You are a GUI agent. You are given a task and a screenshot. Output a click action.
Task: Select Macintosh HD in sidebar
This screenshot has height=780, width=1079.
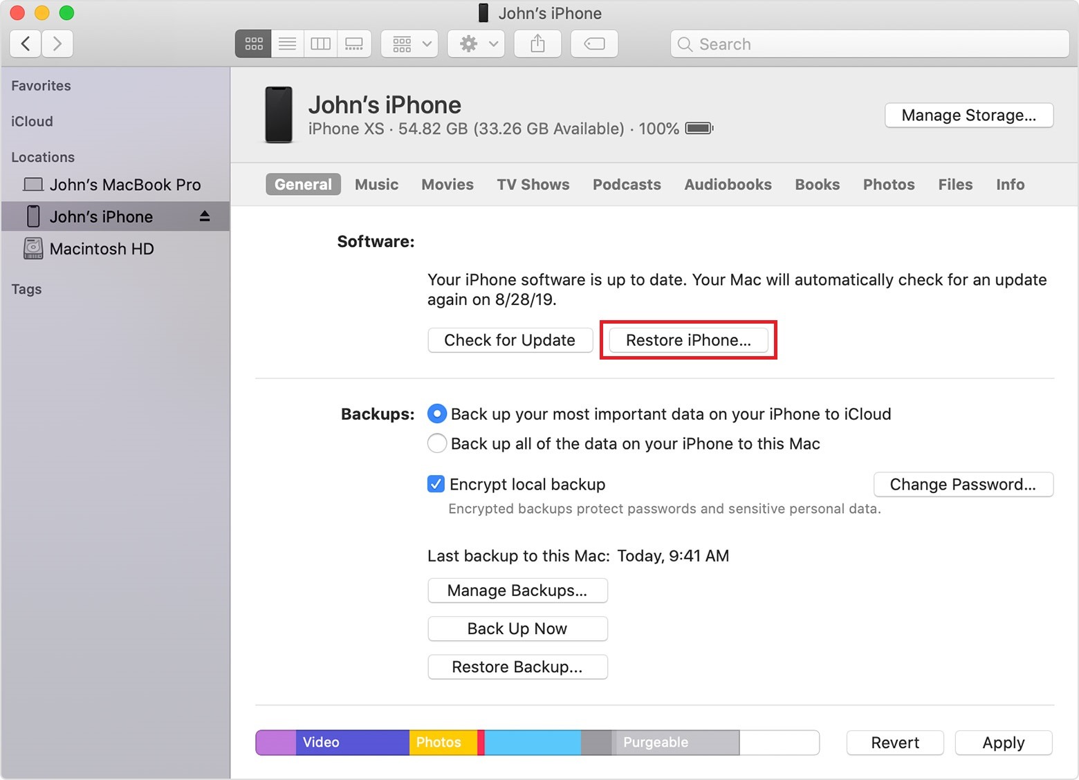102,249
